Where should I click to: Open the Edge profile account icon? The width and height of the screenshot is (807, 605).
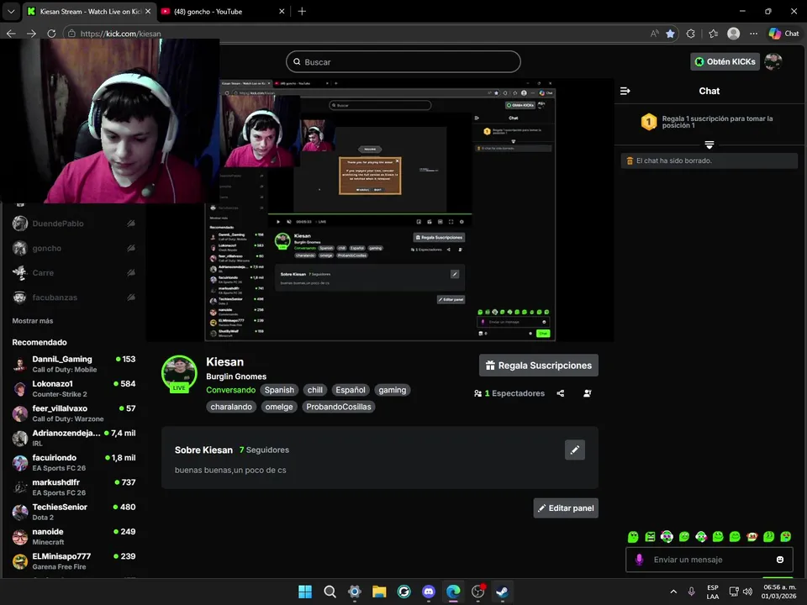pos(733,34)
